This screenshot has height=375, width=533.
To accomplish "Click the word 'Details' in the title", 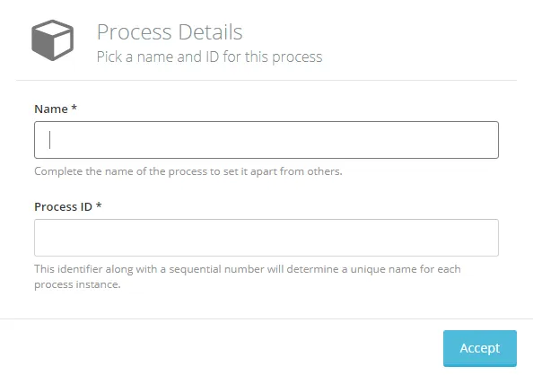I will (x=210, y=32).
